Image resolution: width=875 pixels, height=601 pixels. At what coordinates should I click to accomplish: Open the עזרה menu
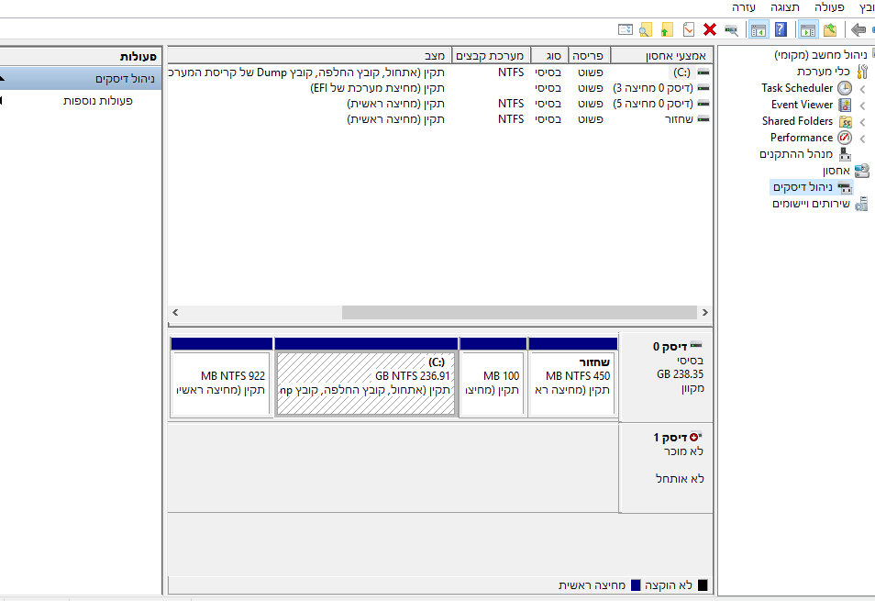click(743, 7)
